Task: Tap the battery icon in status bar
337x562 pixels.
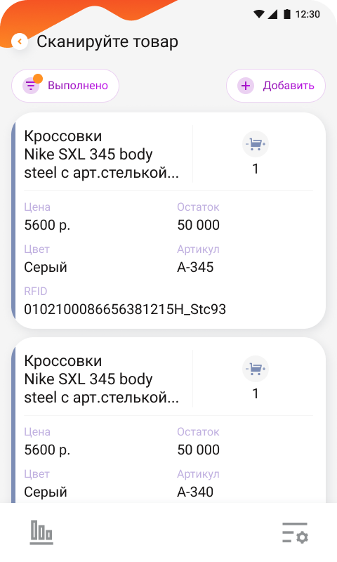Action: coord(287,14)
